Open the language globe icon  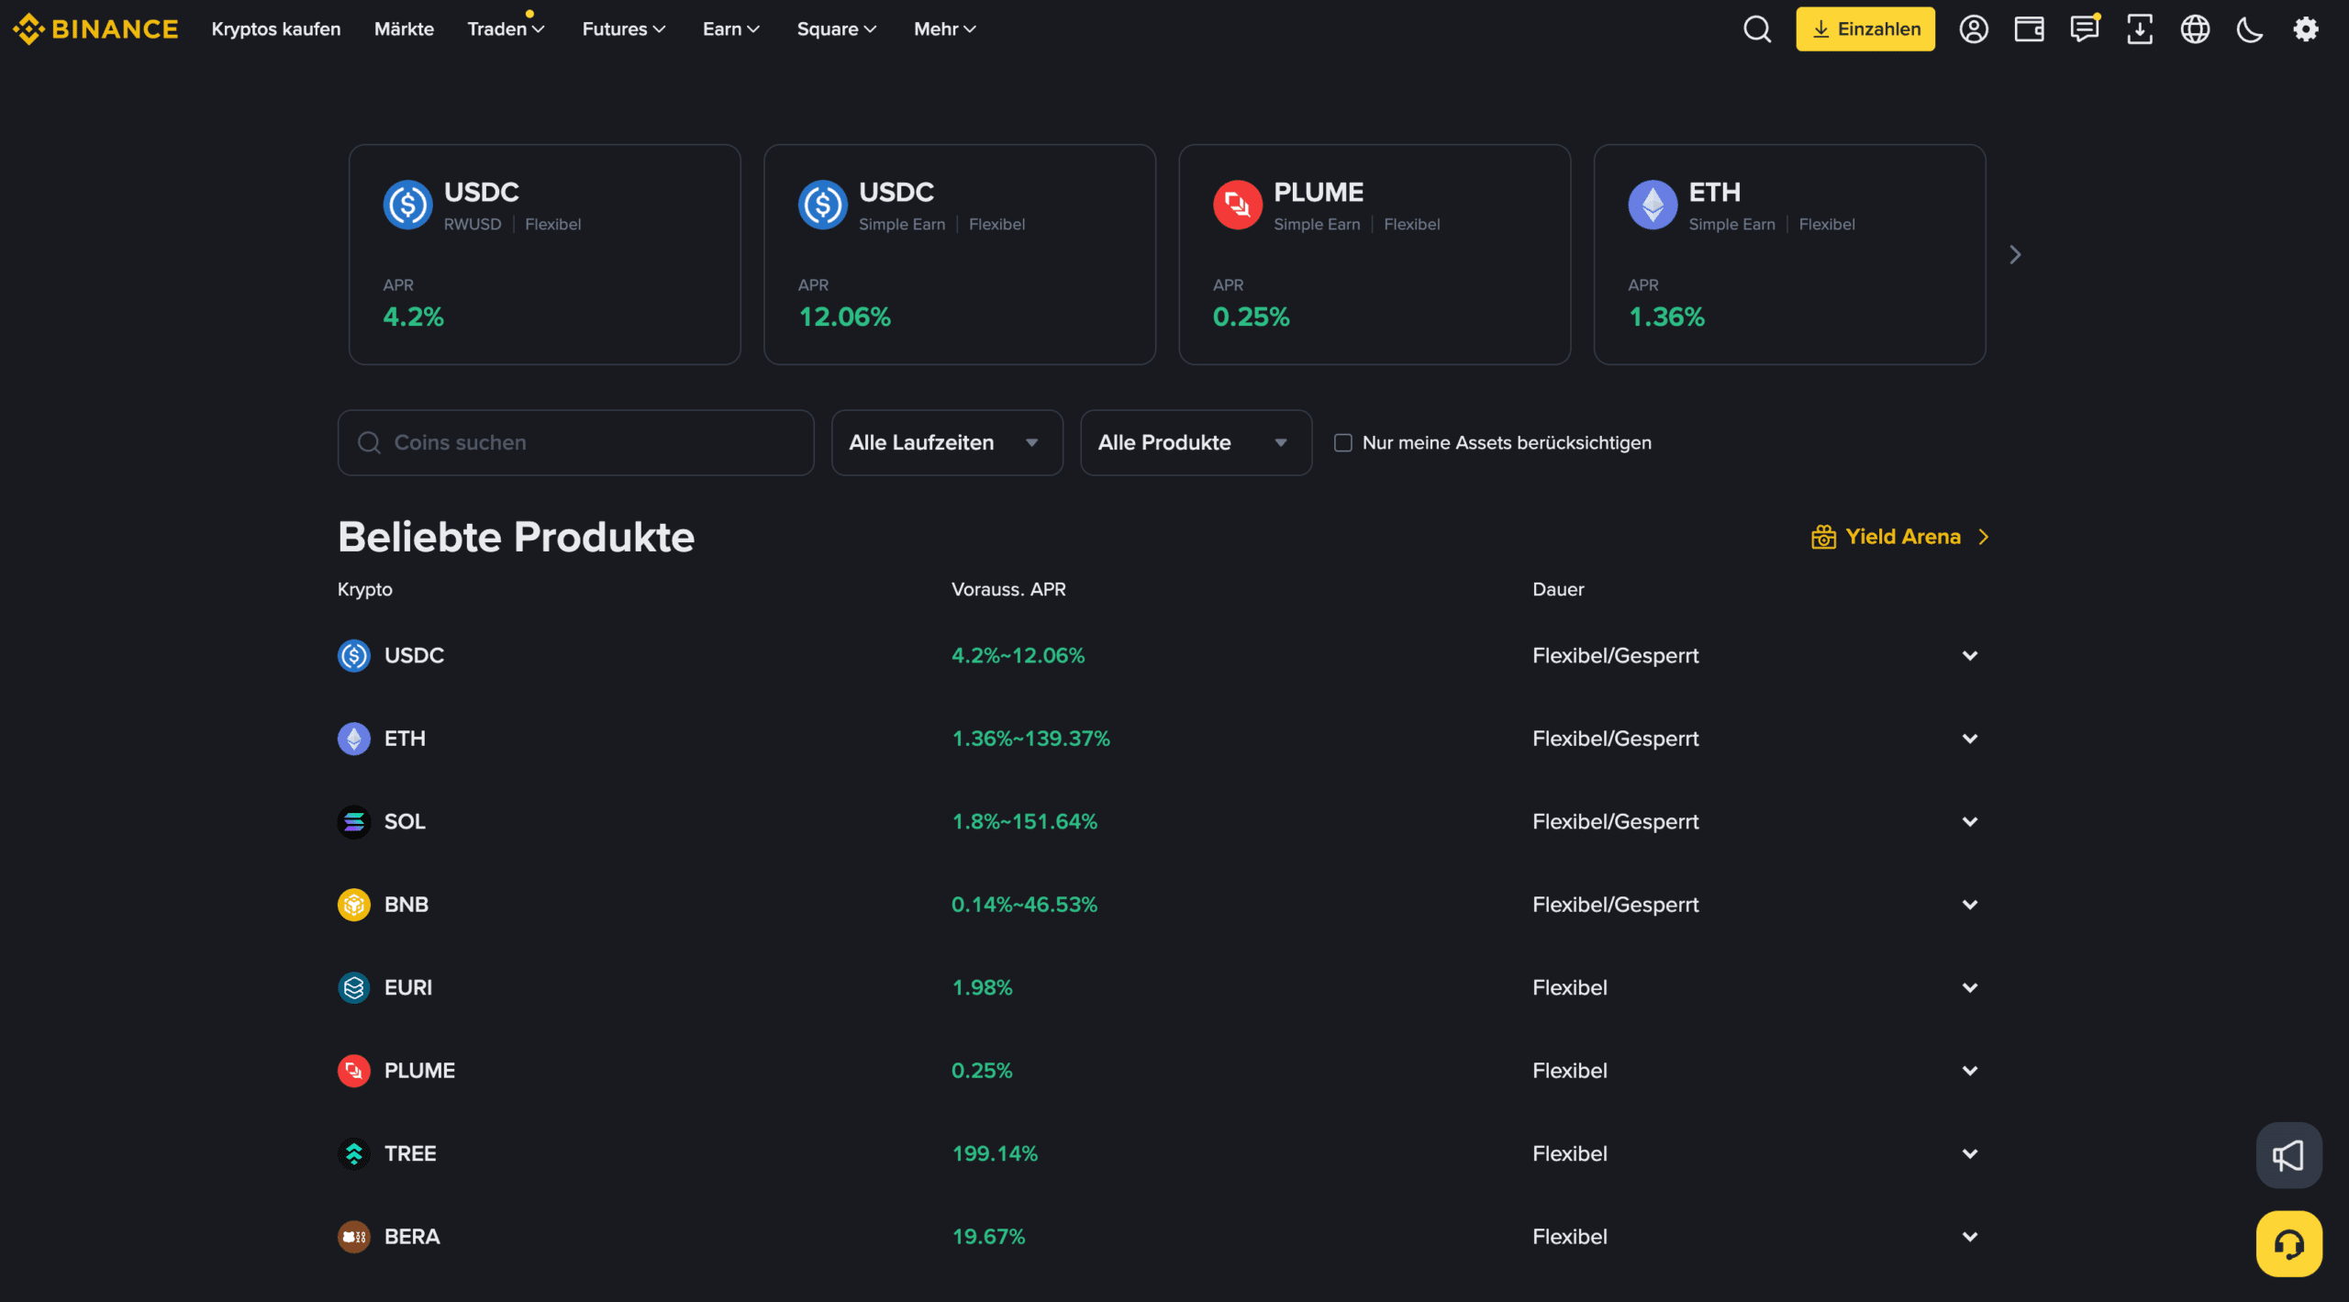pos(2195,29)
